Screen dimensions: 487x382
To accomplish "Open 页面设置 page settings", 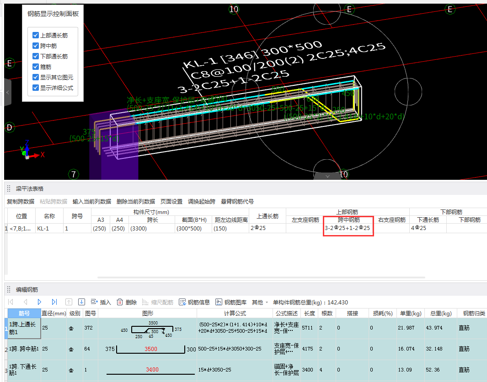I will [171, 202].
